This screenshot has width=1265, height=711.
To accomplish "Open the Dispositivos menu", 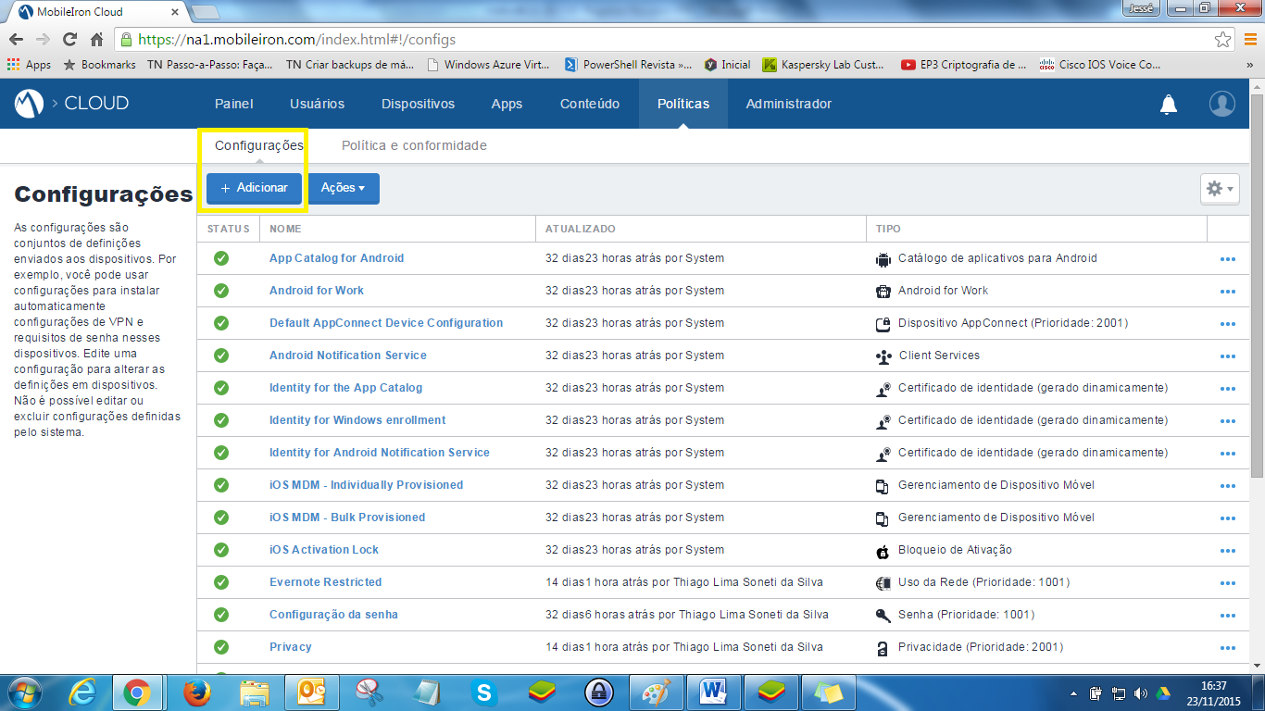I will click(x=418, y=104).
